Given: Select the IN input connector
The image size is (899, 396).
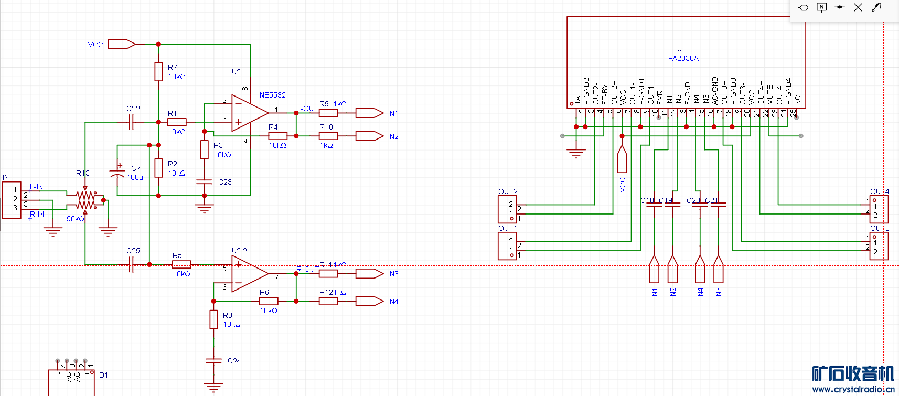Looking at the screenshot, I should click(12, 200).
